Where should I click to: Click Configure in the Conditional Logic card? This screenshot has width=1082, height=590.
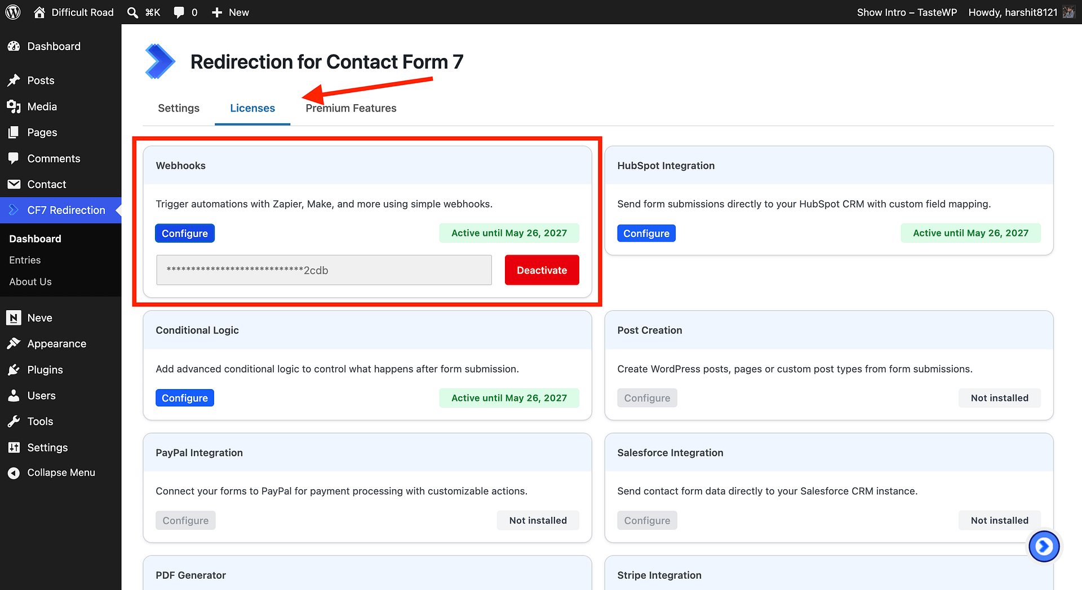pos(185,398)
